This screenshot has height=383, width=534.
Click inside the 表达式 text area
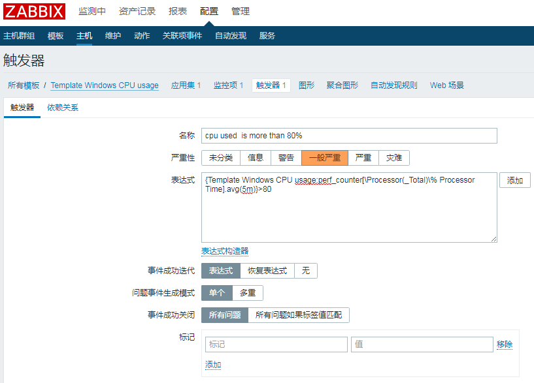pyautogui.click(x=349, y=207)
